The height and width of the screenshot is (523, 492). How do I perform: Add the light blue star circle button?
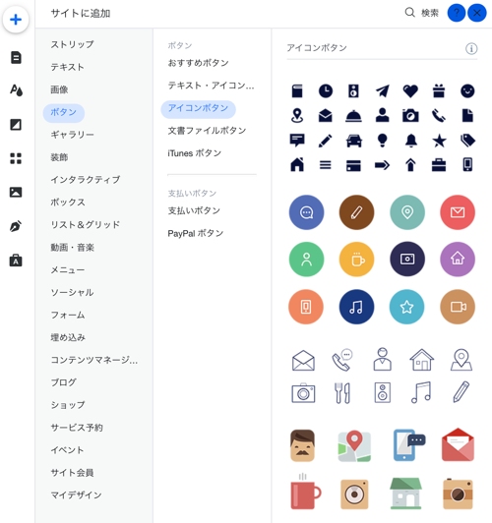407,307
